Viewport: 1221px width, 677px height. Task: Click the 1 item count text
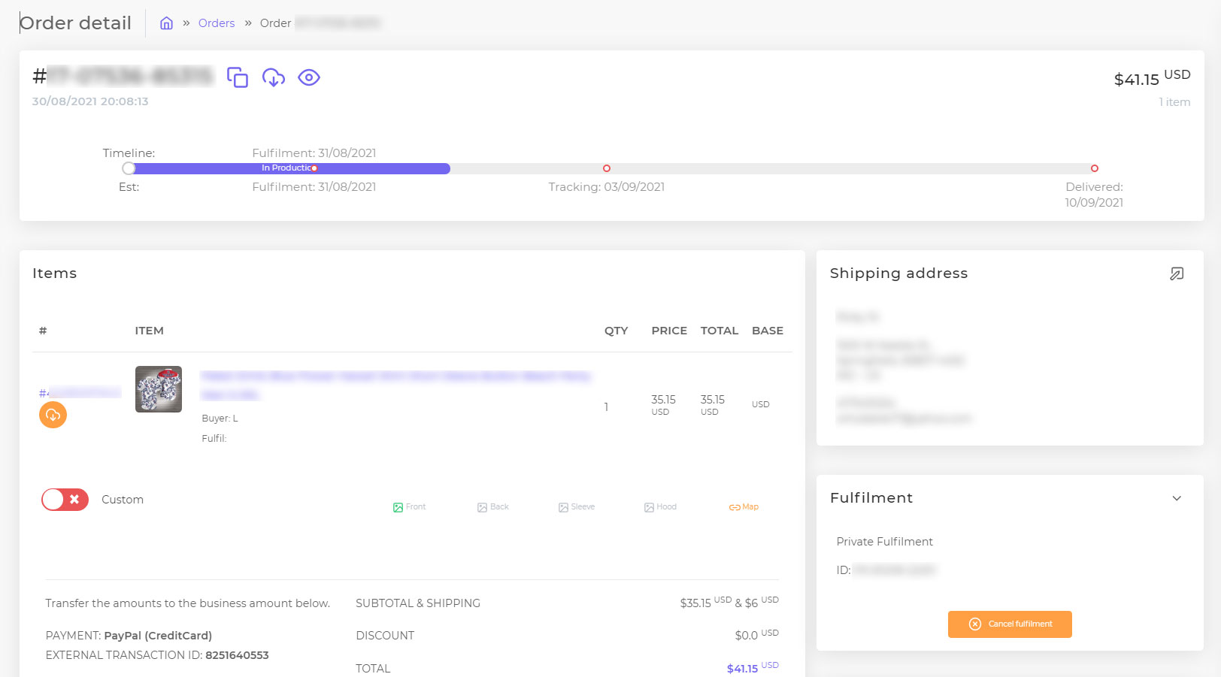[1174, 102]
